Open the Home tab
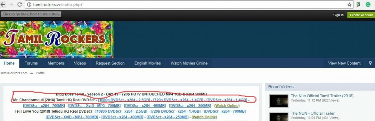 [x=9, y=63]
